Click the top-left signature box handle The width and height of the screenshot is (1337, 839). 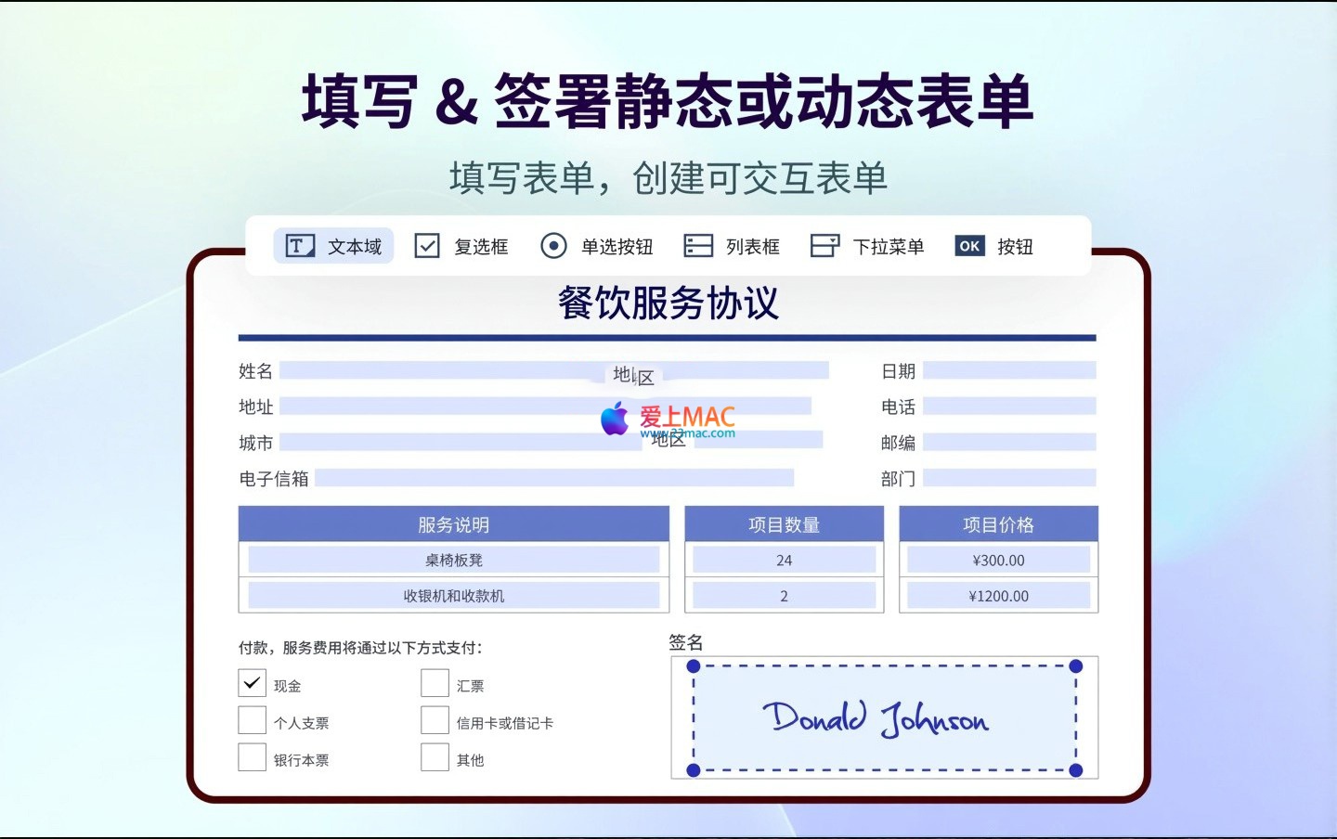tap(694, 665)
